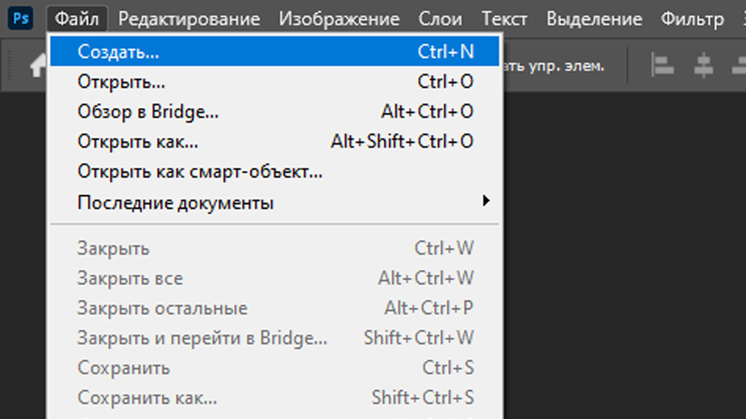Expand the Последние документы submenu arrow
746x419 pixels.
pos(486,201)
